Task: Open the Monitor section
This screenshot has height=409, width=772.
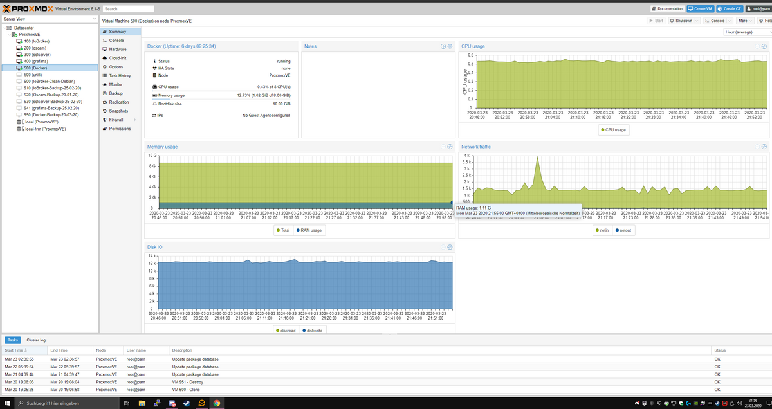Action: pyautogui.click(x=120, y=84)
